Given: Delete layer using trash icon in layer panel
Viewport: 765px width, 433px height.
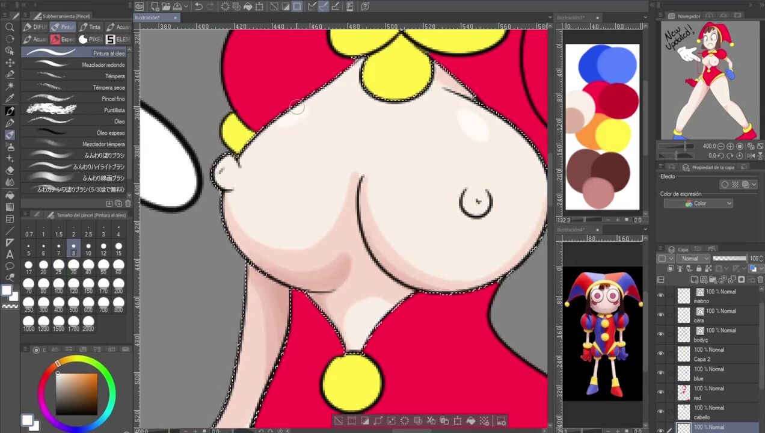Looking at the screenshot, I should click(760, 280).
